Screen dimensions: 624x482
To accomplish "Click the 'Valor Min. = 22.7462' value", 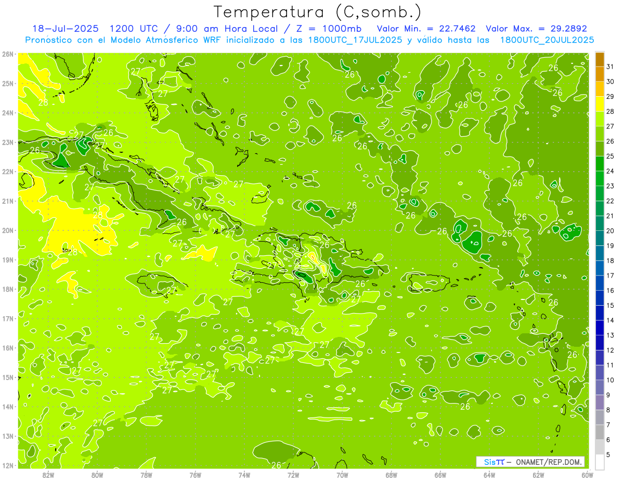I will coord(426,29).
